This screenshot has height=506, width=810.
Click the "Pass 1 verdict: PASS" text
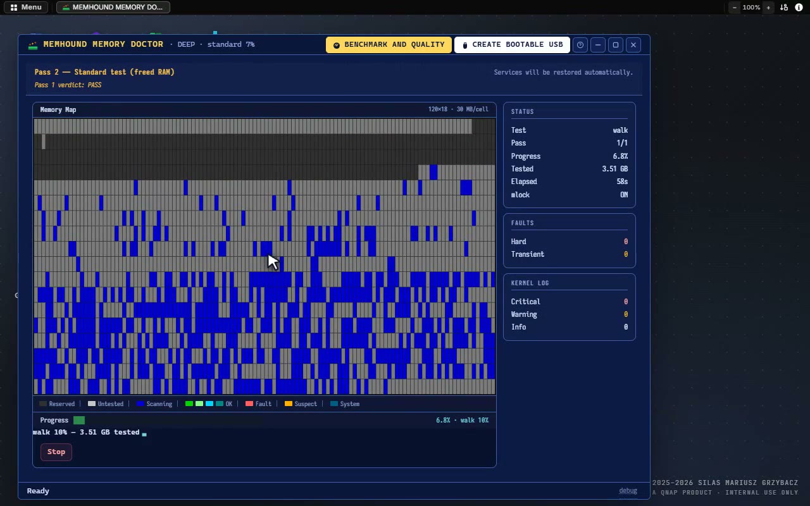[x=68, y=85]
